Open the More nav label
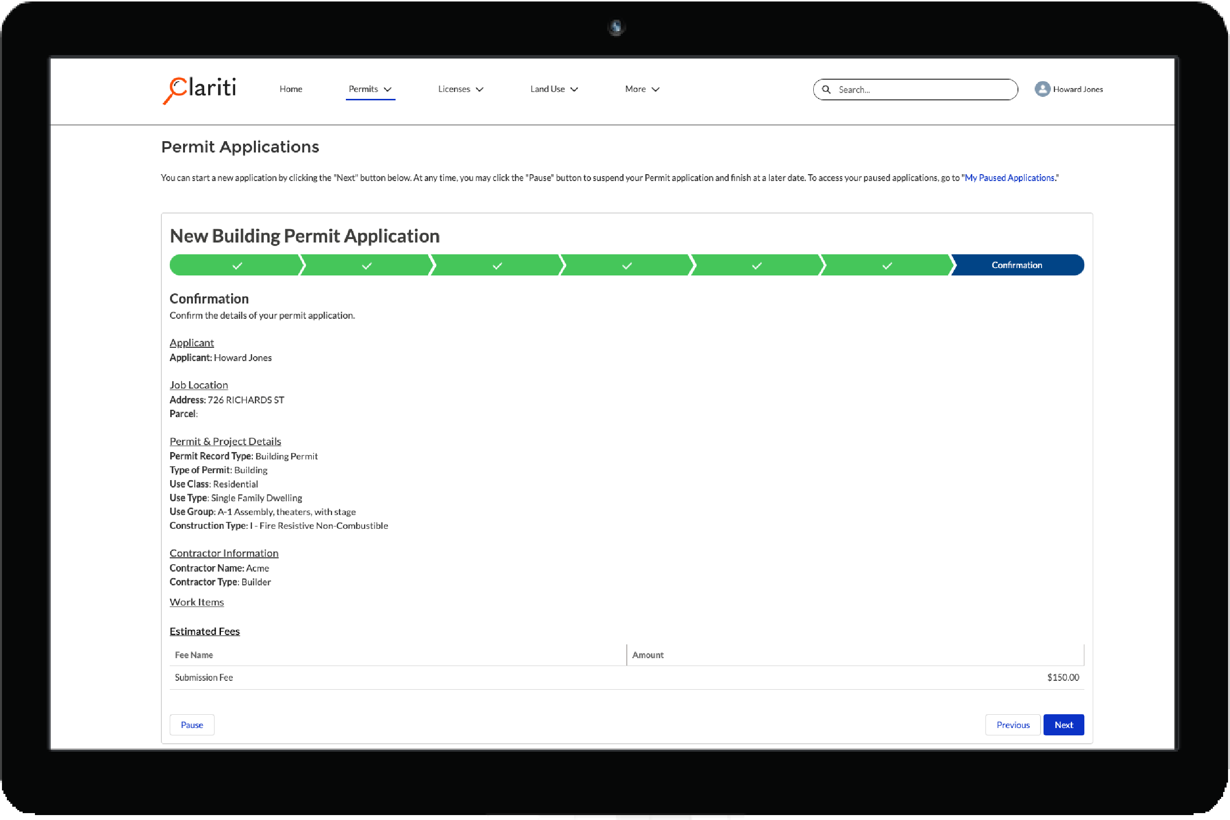The height and width of the screenshot is (820, 1230). pyautogui.click(x=635, y=89)
